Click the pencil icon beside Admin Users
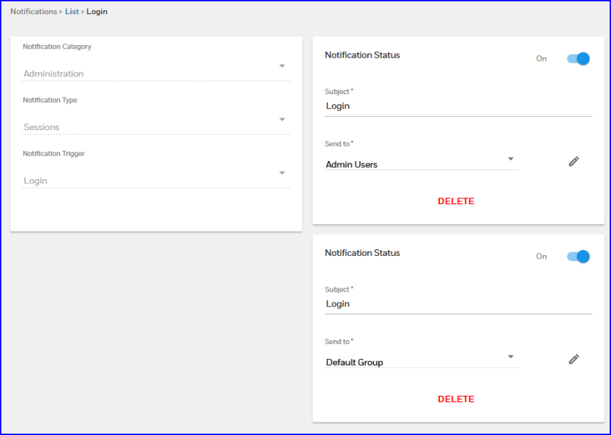Image resolution: width=611 pixels, height=435 pixels. point(573,161)
